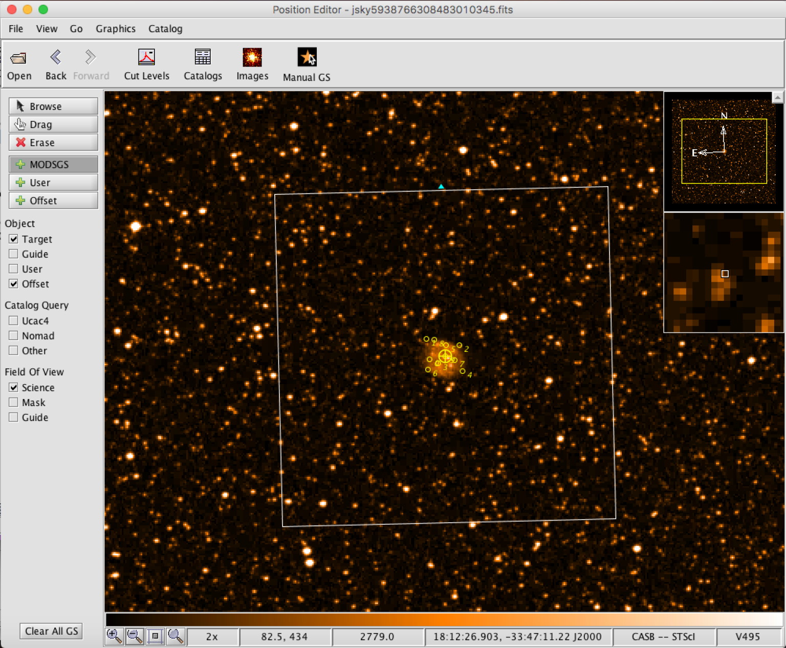
Task: Open the Graphics menu
Action: click(x=116, y=29)
